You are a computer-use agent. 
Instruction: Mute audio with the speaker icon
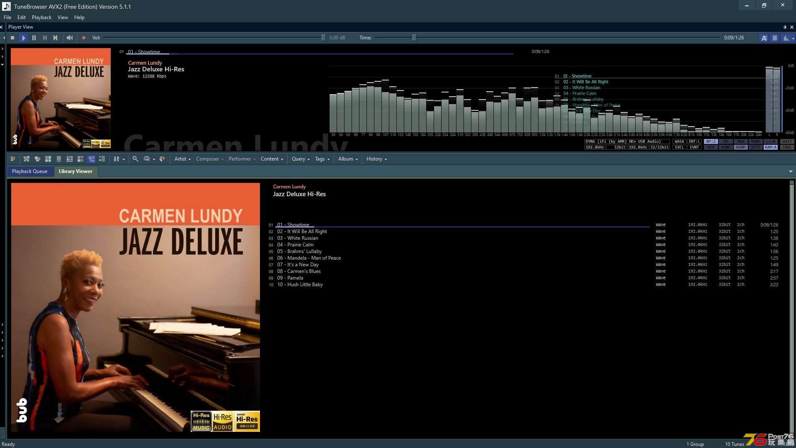pyautogui.click(x=70, y=38)
